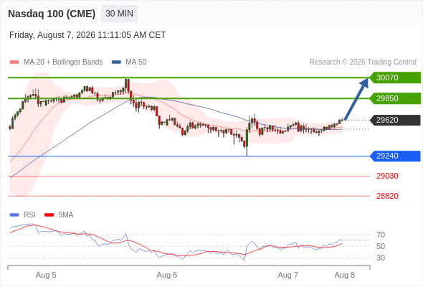Click the Aug 8 date axis label
423x287 pixels.
click(x=345, y=275)
